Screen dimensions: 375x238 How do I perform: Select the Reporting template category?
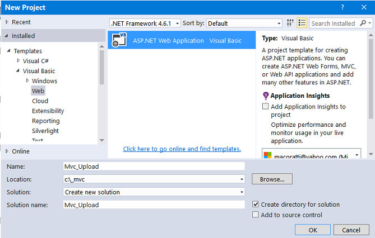click(45, 121)
